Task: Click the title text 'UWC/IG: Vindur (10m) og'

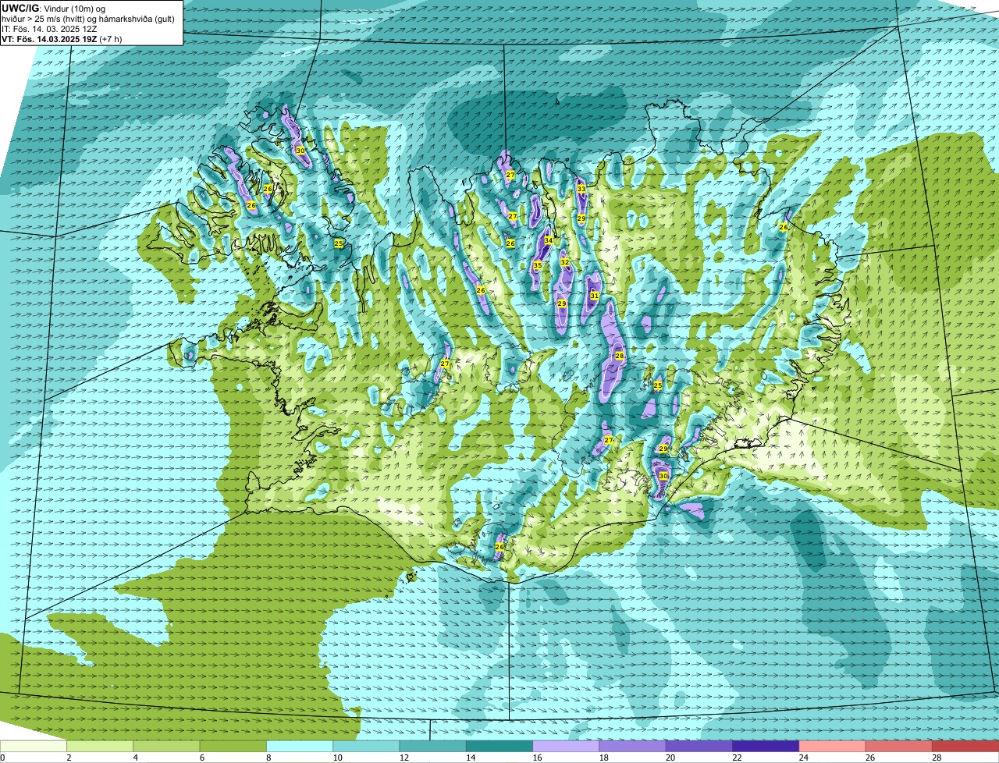Action: coord(53,8)
